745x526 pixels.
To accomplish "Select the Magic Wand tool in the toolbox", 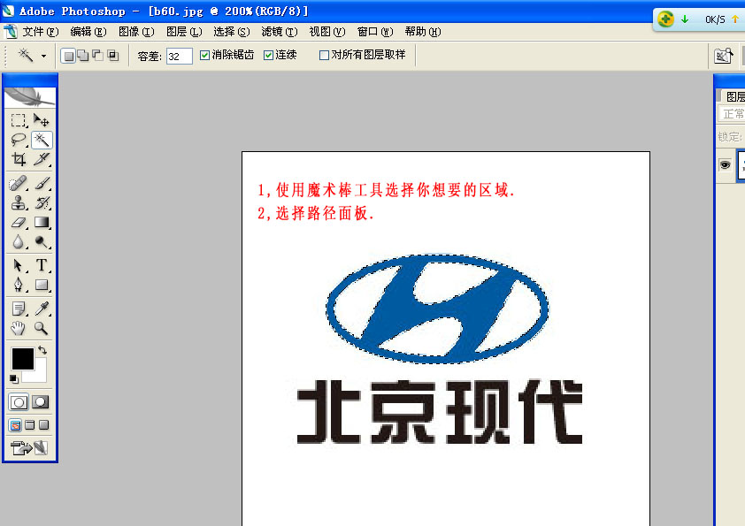I will tap(42, 140).
